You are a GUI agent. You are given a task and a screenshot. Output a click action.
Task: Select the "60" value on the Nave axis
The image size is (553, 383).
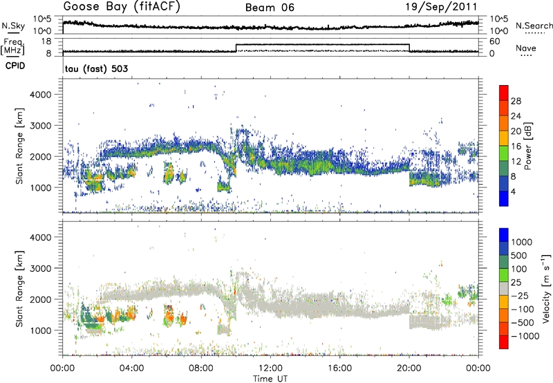click(x=495, y=41)
